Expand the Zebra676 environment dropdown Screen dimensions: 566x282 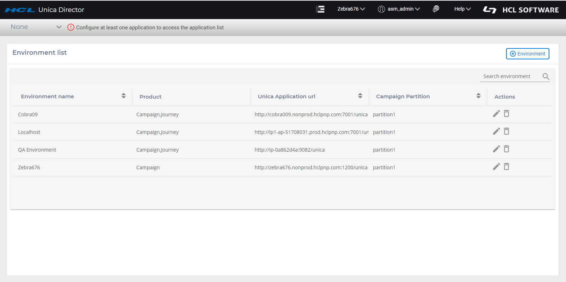(x=351, y=9)
